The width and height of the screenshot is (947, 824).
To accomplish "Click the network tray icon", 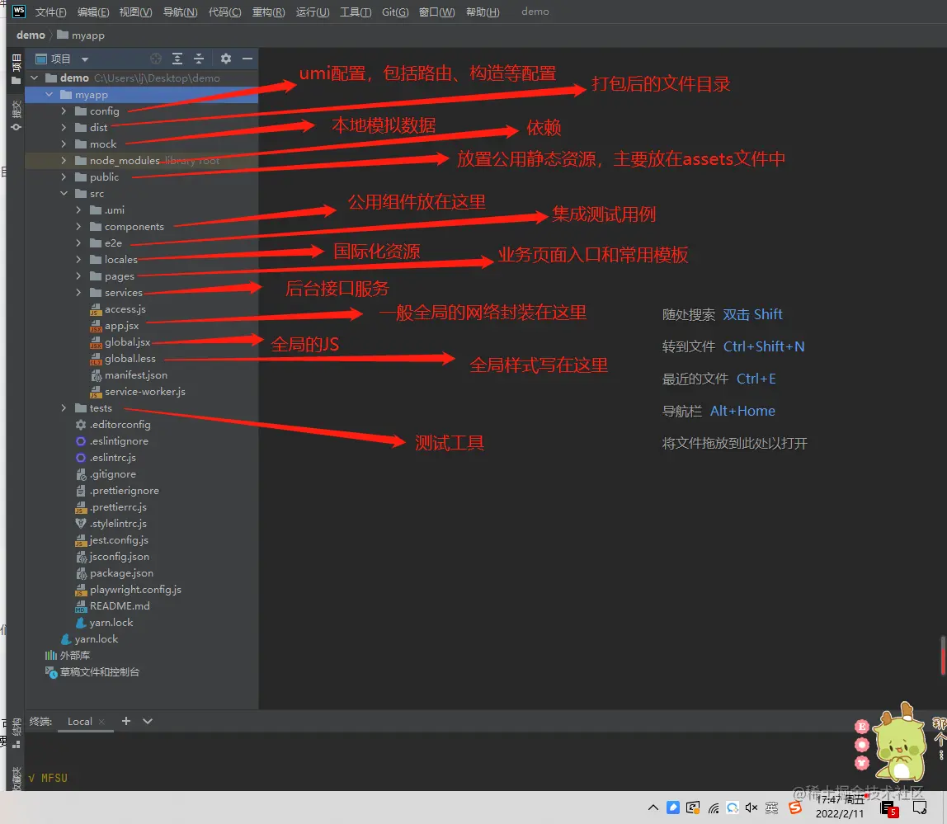I will (714, 808).
